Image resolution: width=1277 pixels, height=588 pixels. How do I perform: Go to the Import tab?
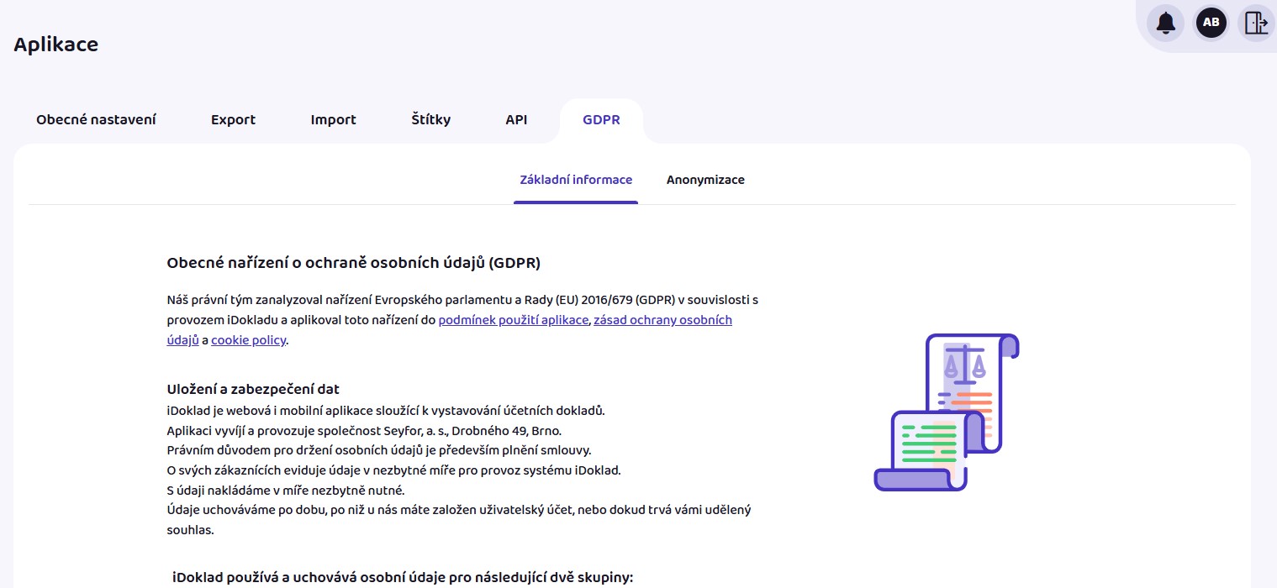333,119
